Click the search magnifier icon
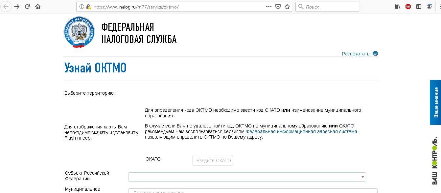 click(301, 7)
